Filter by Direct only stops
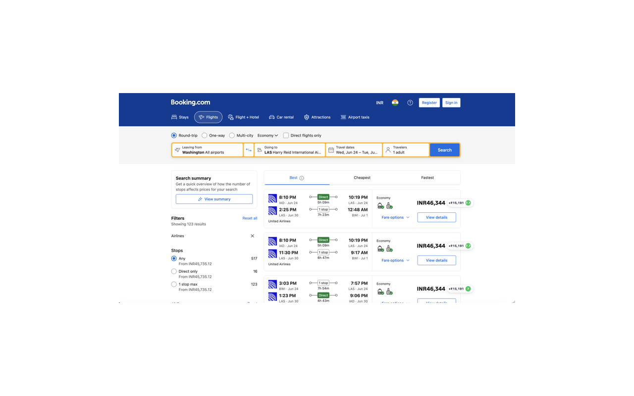Viewport: 634px width, 396px height. (x=174, y=271)
